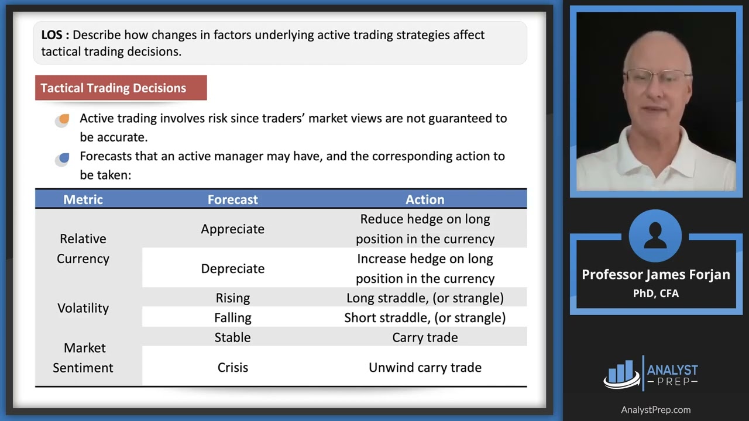Viewport: 749px width, 421px height.
Task: Click the Market Sentiment row label
Action: pos(83,357)
